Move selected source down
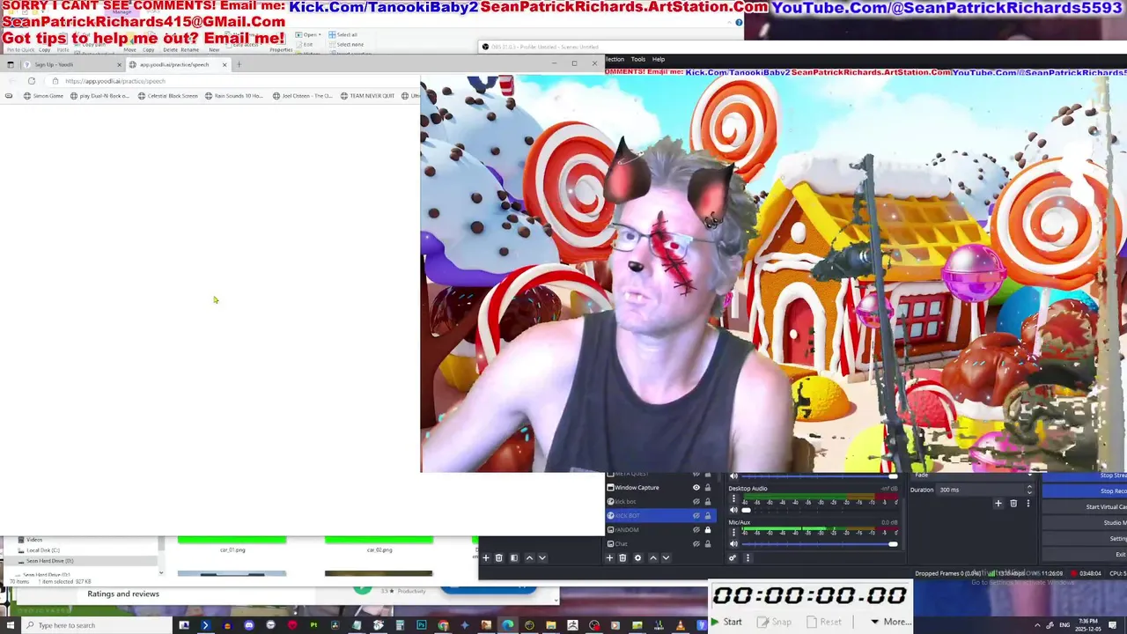The image size is (1127, 634). tap(666, 557)
